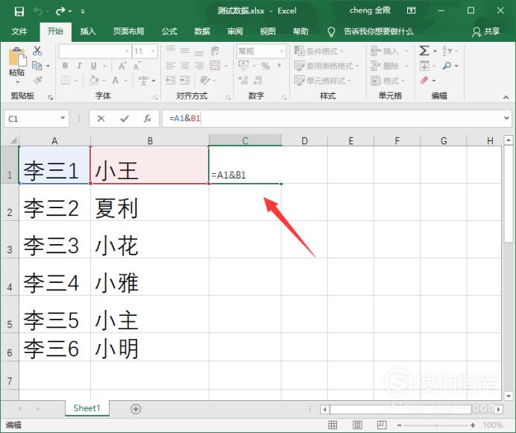
Task: Click the Save icon in quick access toolbar
Action: [19, 11]
